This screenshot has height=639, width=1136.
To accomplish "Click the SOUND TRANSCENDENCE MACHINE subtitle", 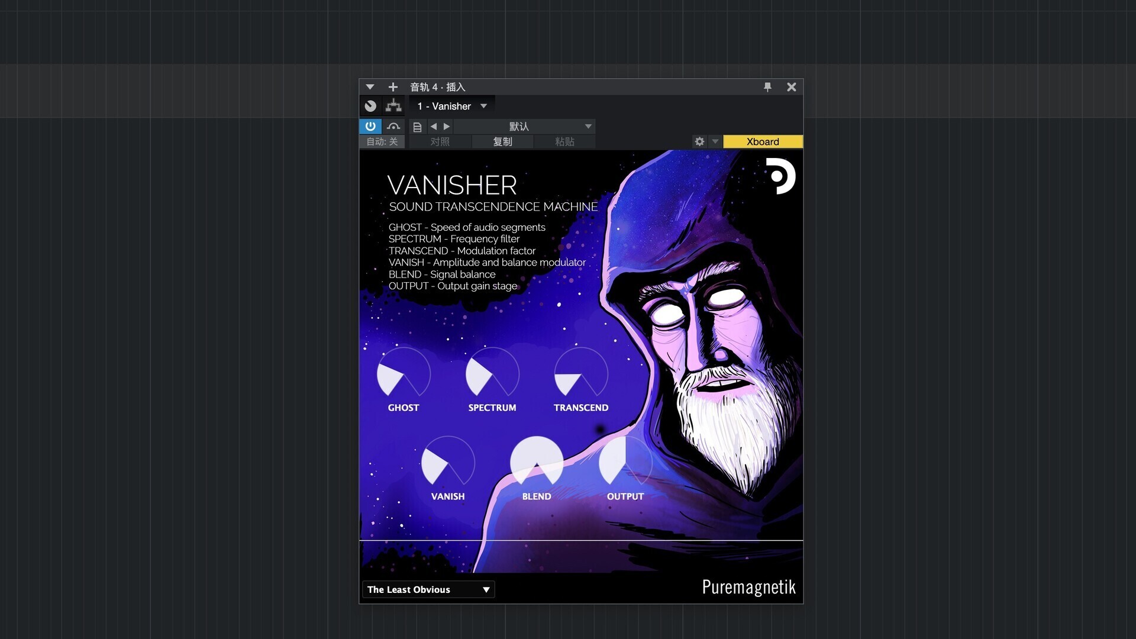I will coord(493,206).
